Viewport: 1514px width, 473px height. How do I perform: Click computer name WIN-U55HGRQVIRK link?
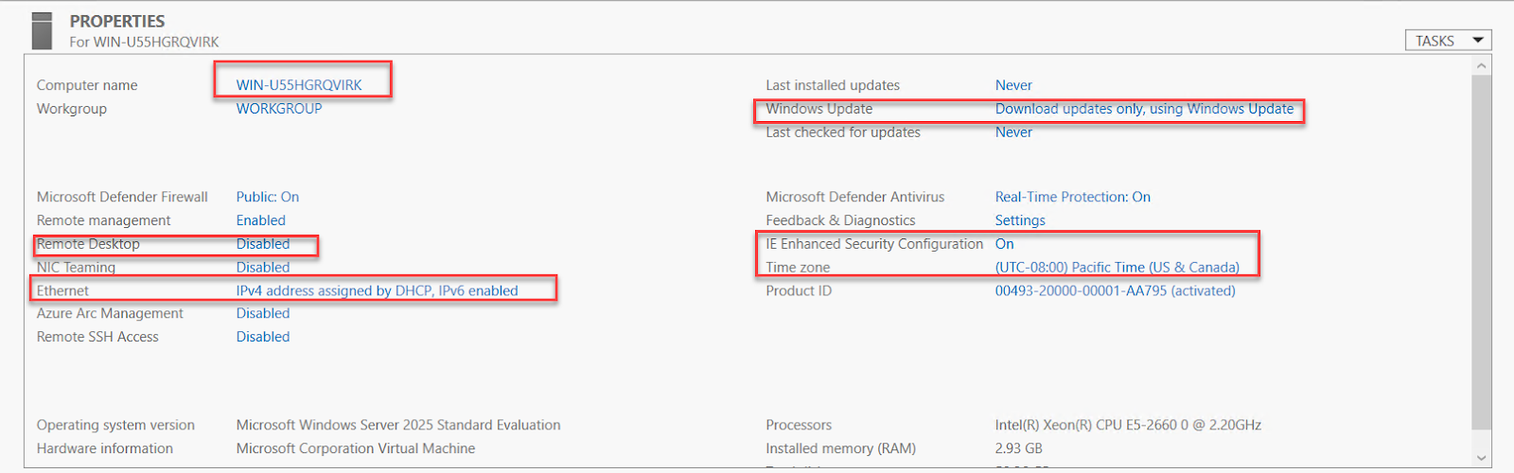pyautogui.click(x=299, y=85)
